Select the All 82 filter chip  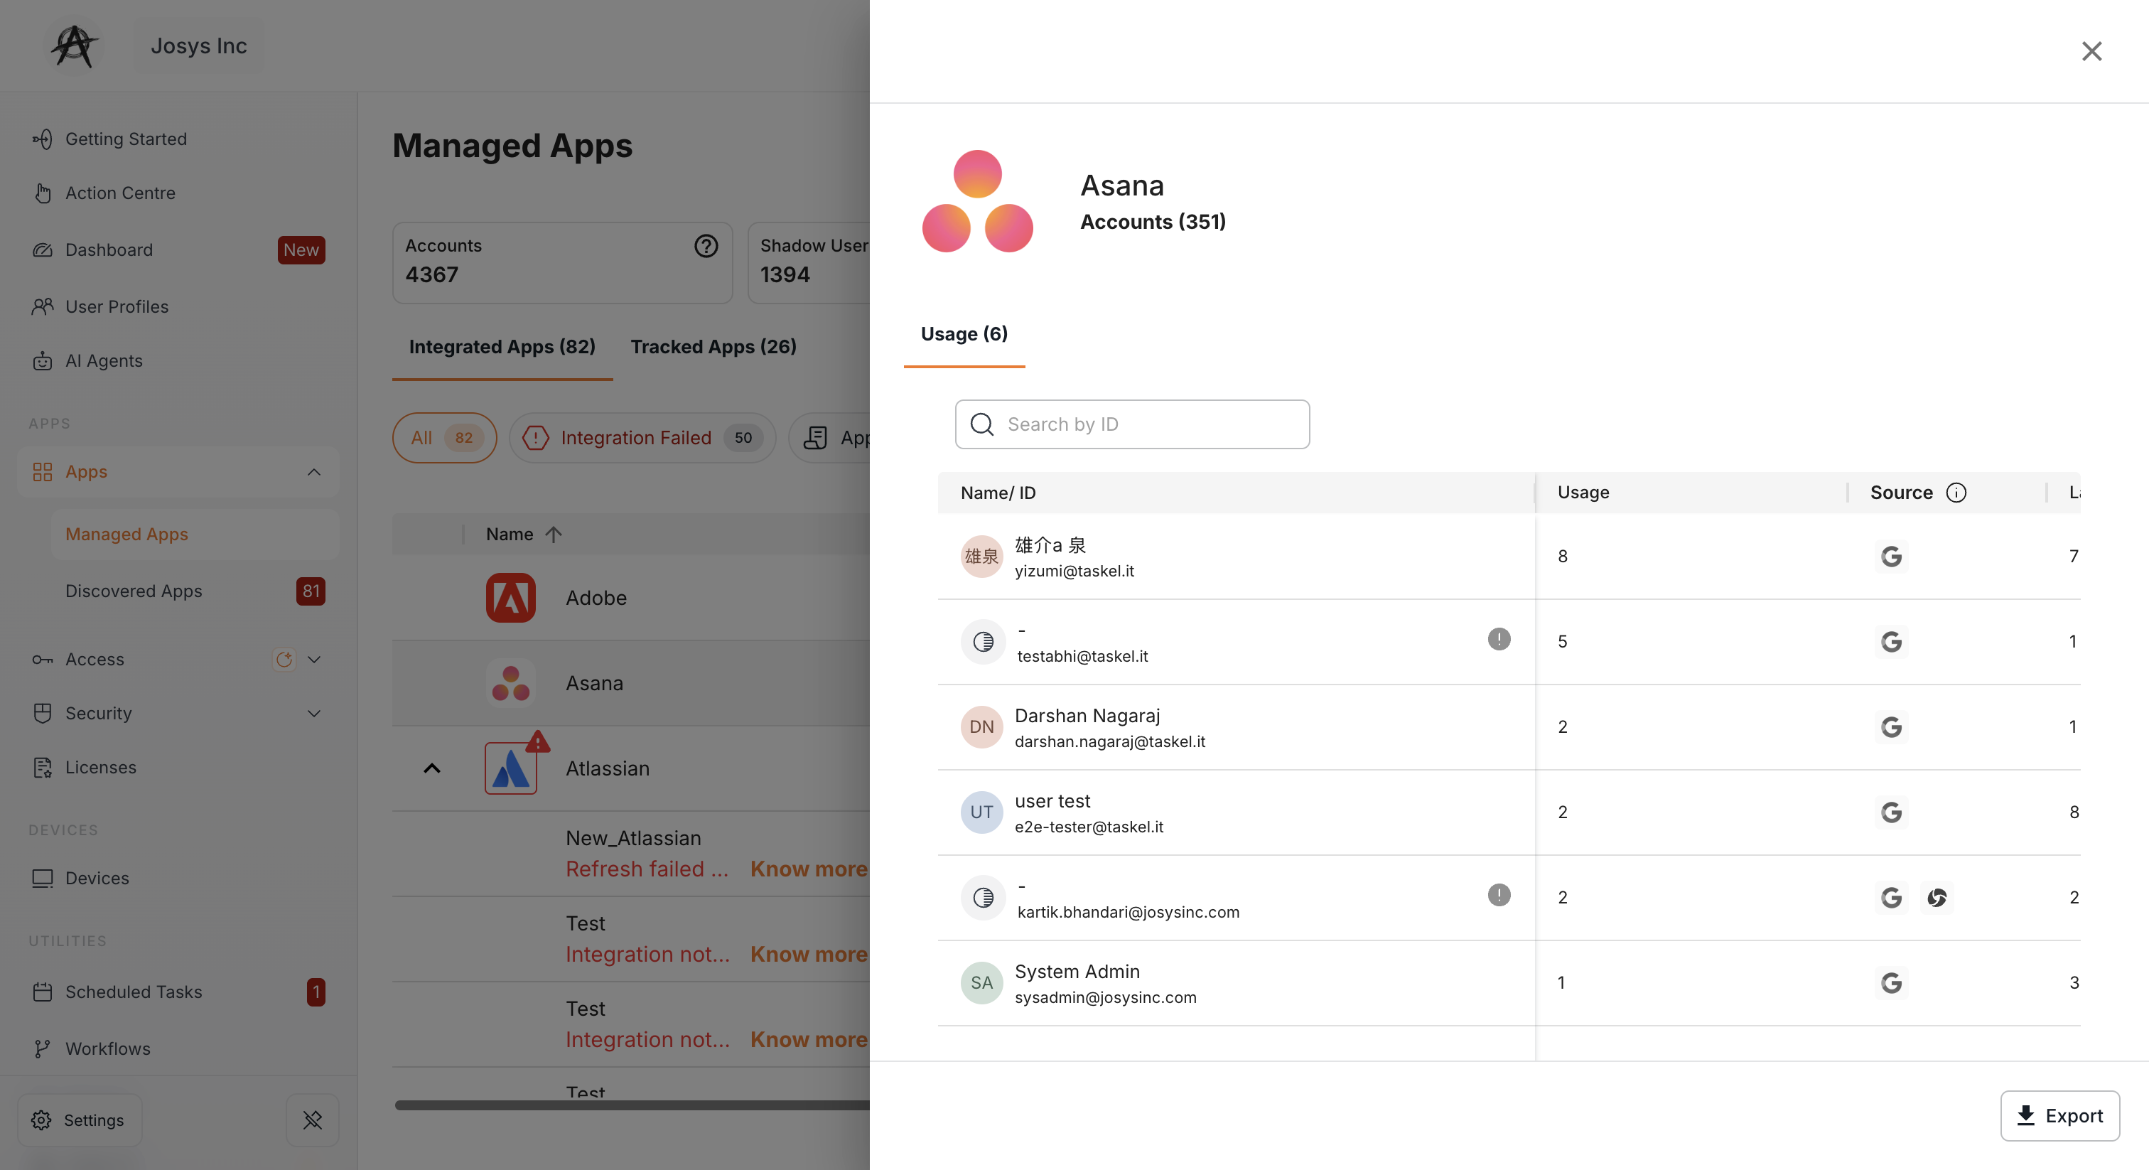445,438
